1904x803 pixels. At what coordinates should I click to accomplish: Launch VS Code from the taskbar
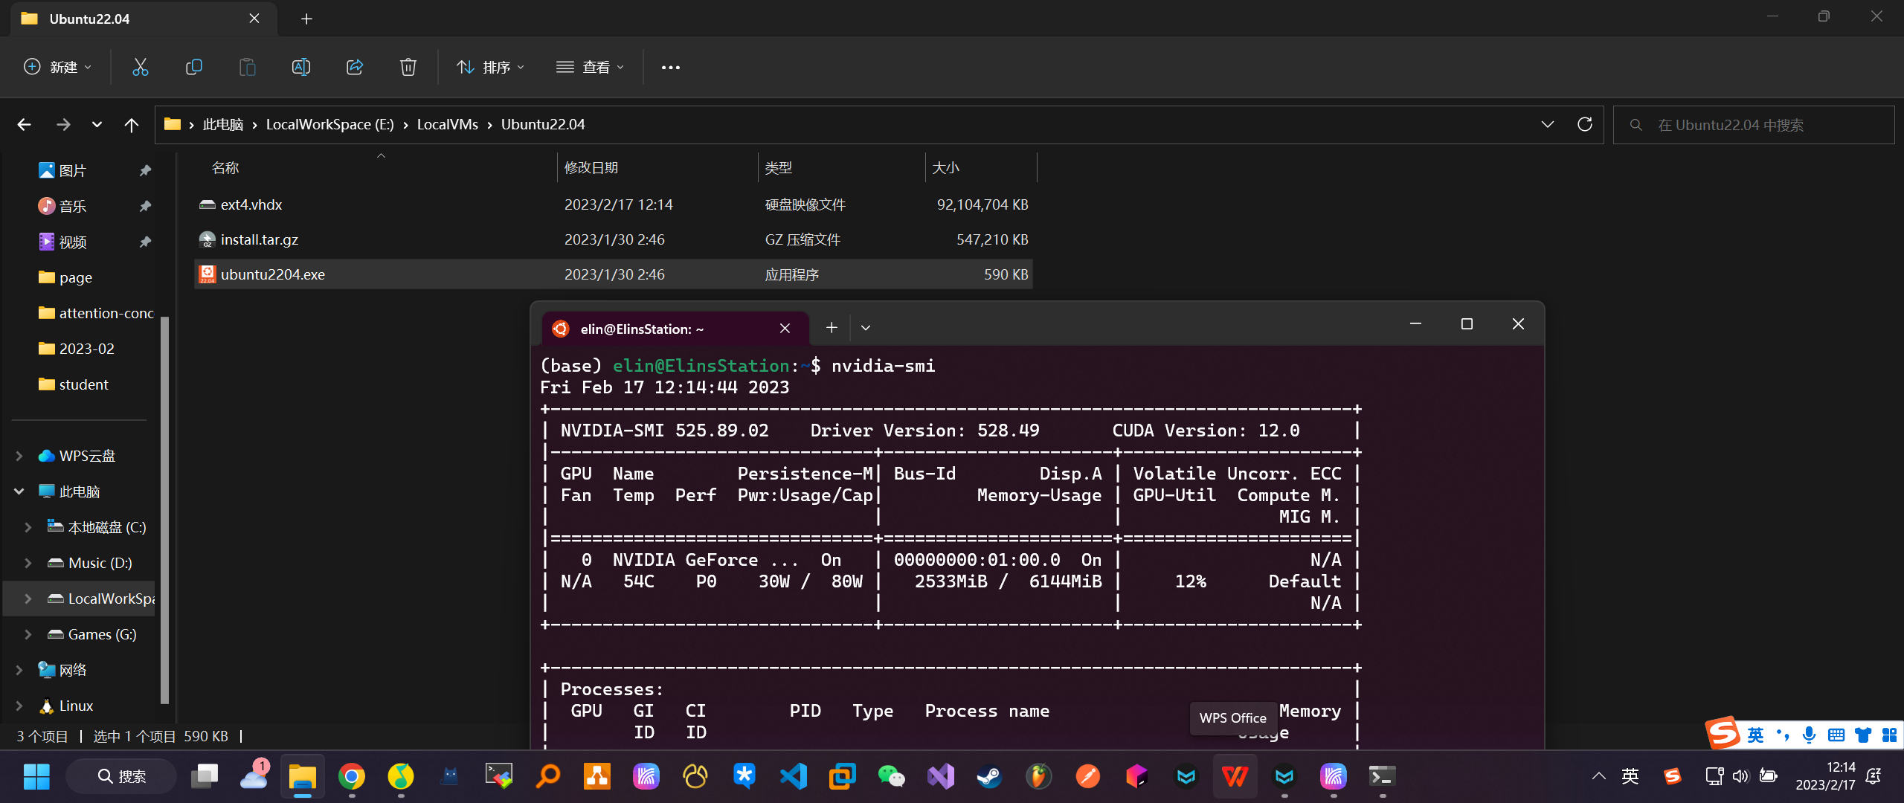click(x=794, y=775)
